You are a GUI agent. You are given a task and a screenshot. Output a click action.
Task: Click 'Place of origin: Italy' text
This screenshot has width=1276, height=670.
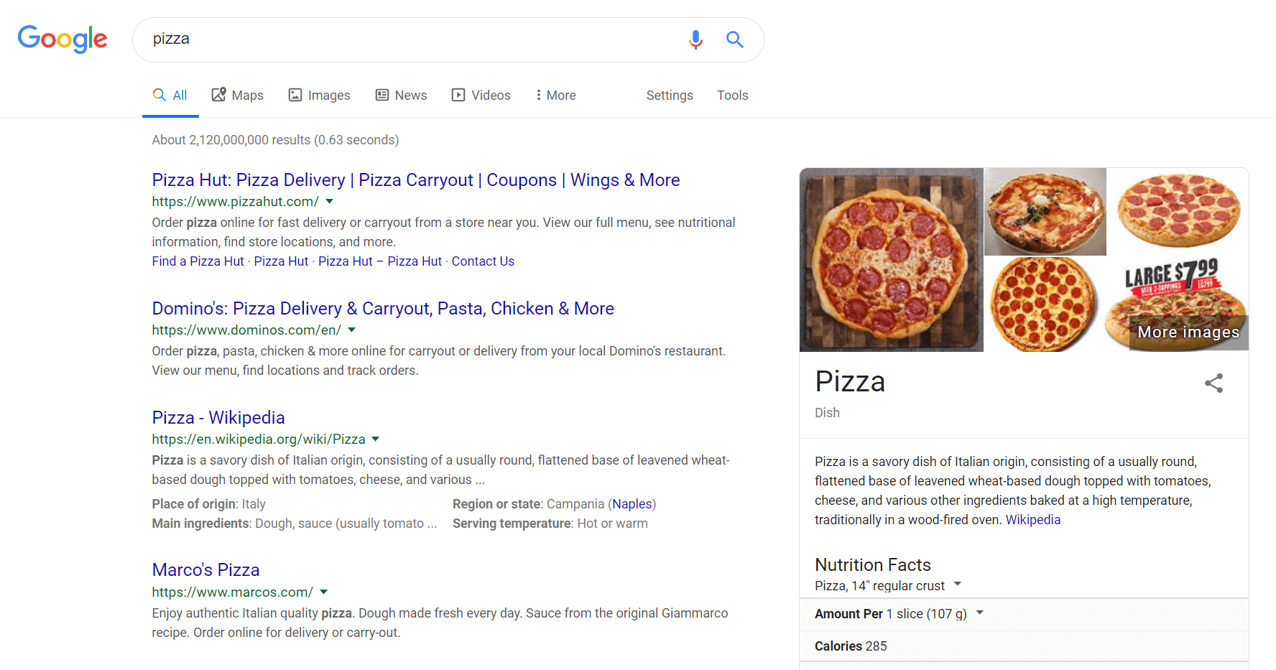tap(209, 504)
